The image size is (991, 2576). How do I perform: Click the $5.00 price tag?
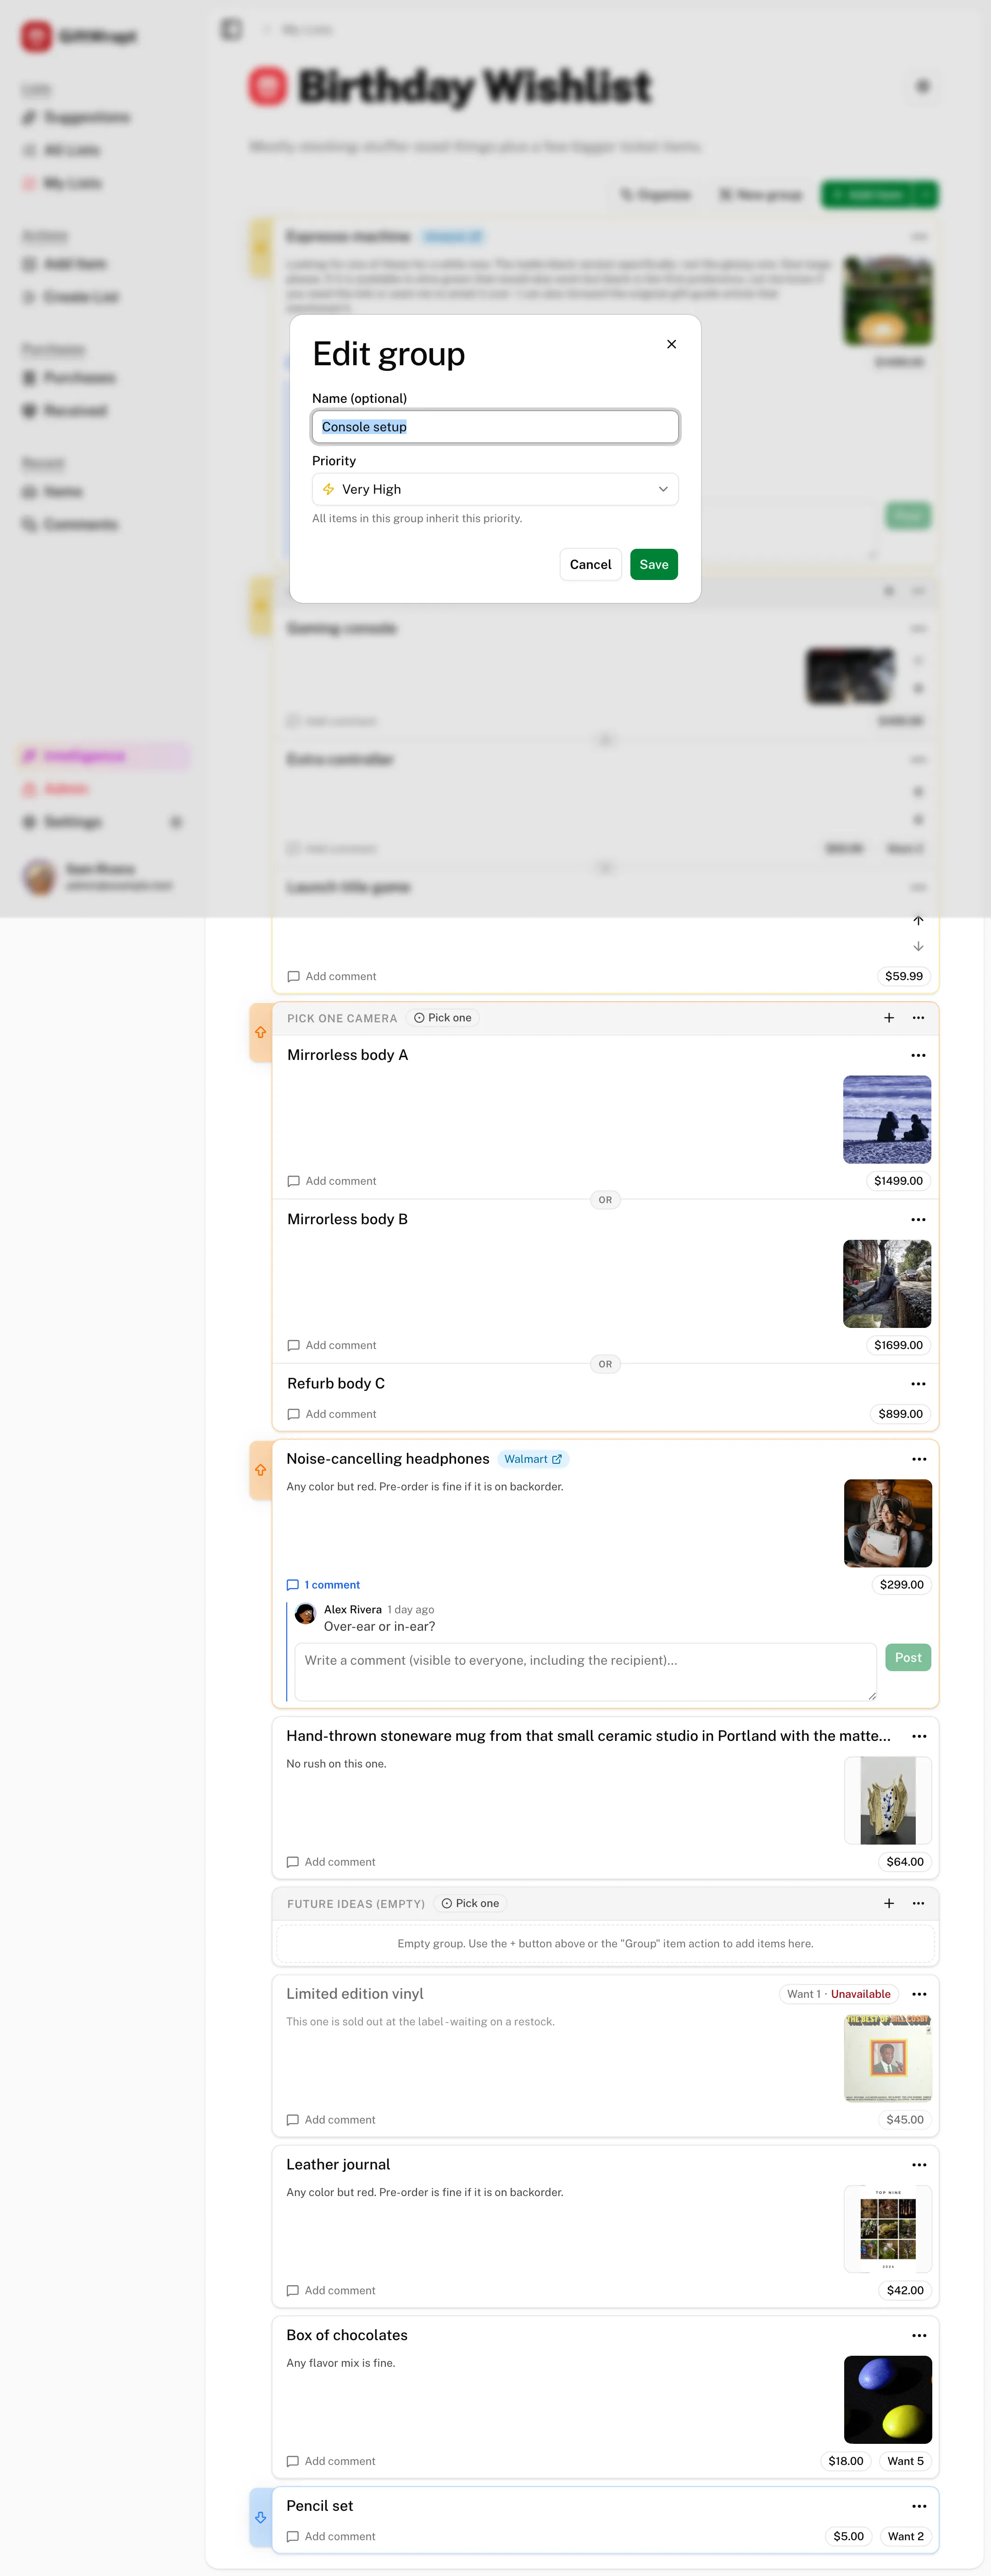(x=848, y=2536)
